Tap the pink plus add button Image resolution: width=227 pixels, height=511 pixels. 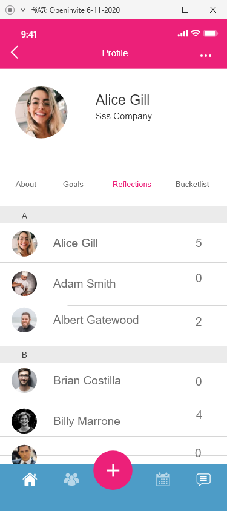pos(113,470)
